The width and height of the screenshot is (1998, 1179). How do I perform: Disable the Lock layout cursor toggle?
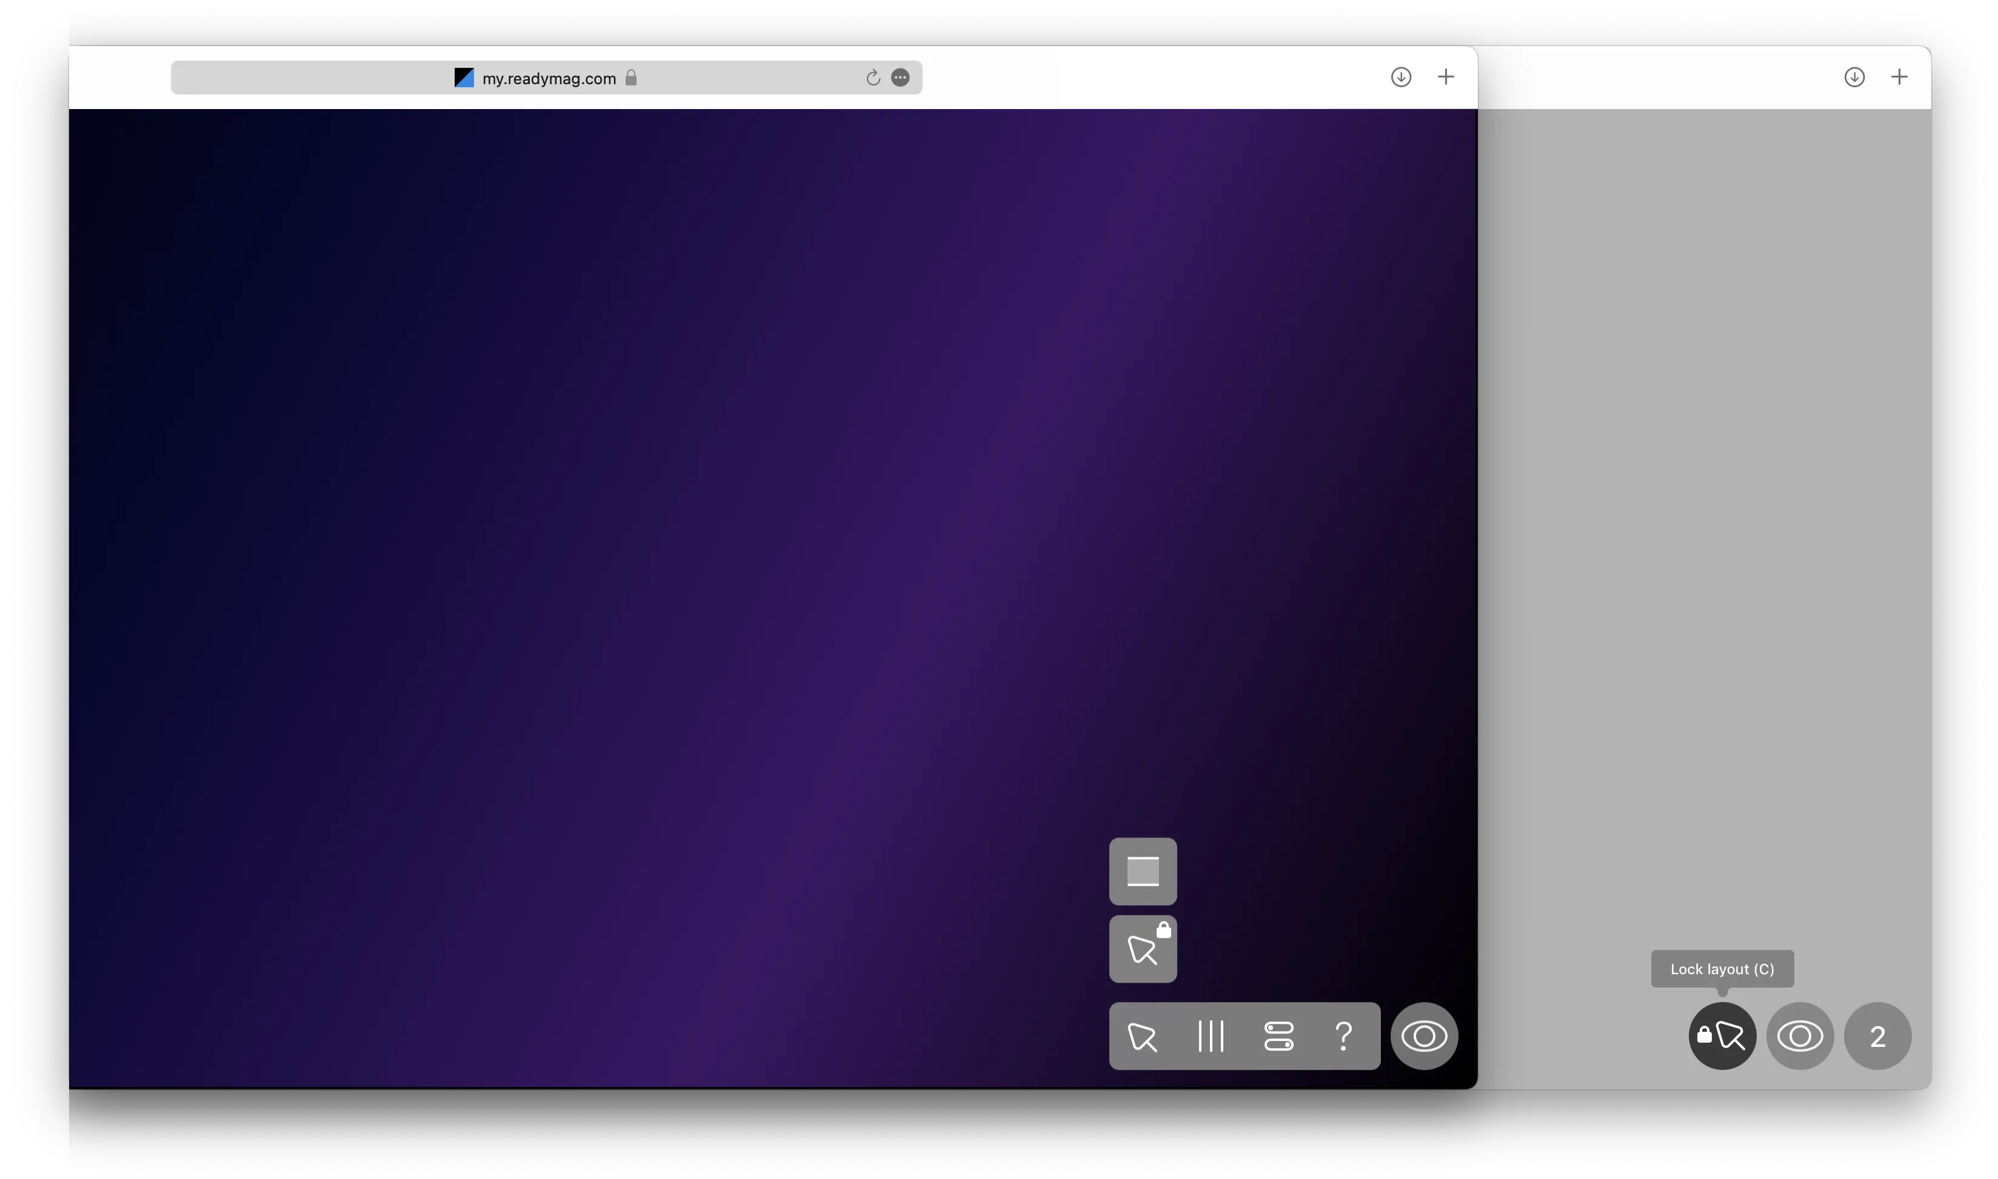[x=1722, y=1036]
